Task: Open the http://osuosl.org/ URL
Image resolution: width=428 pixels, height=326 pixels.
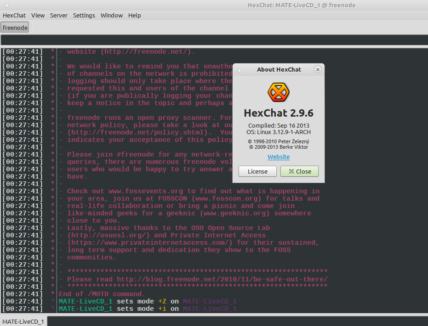Action: [108, 236]
